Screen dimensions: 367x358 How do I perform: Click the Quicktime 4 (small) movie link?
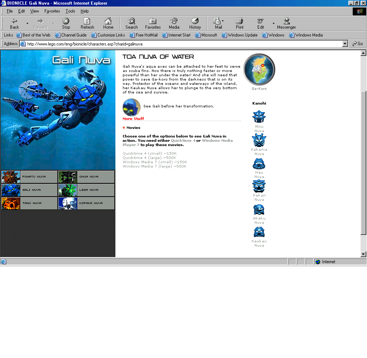click(x=149, y=154)
